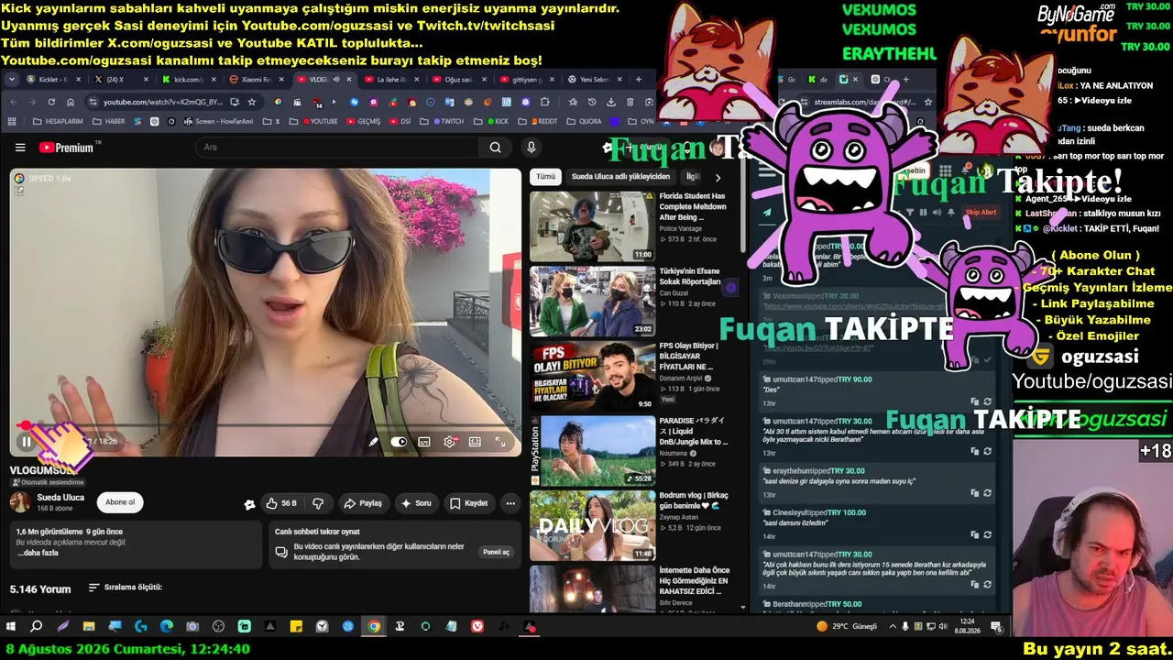Switch to the La ilahe browser tab
1173x660 pixels.
tap(393, 80)
